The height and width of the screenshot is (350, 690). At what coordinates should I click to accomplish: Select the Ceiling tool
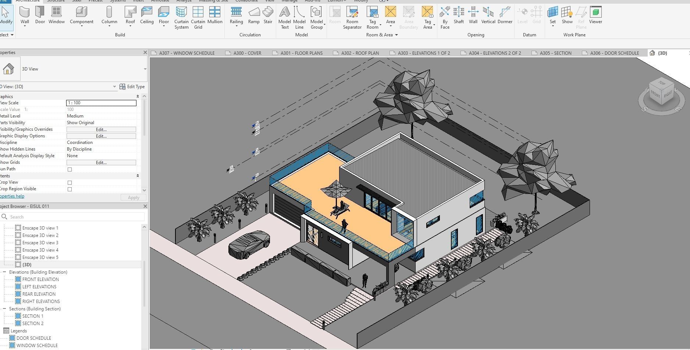coord(147,16)
